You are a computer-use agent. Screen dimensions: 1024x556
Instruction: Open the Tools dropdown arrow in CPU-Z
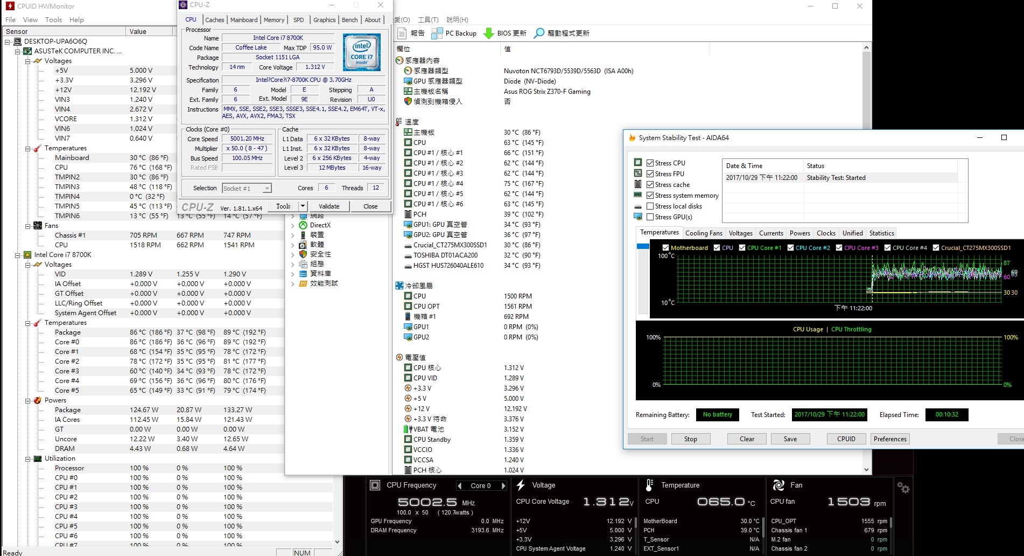click(x=303, y=206)
